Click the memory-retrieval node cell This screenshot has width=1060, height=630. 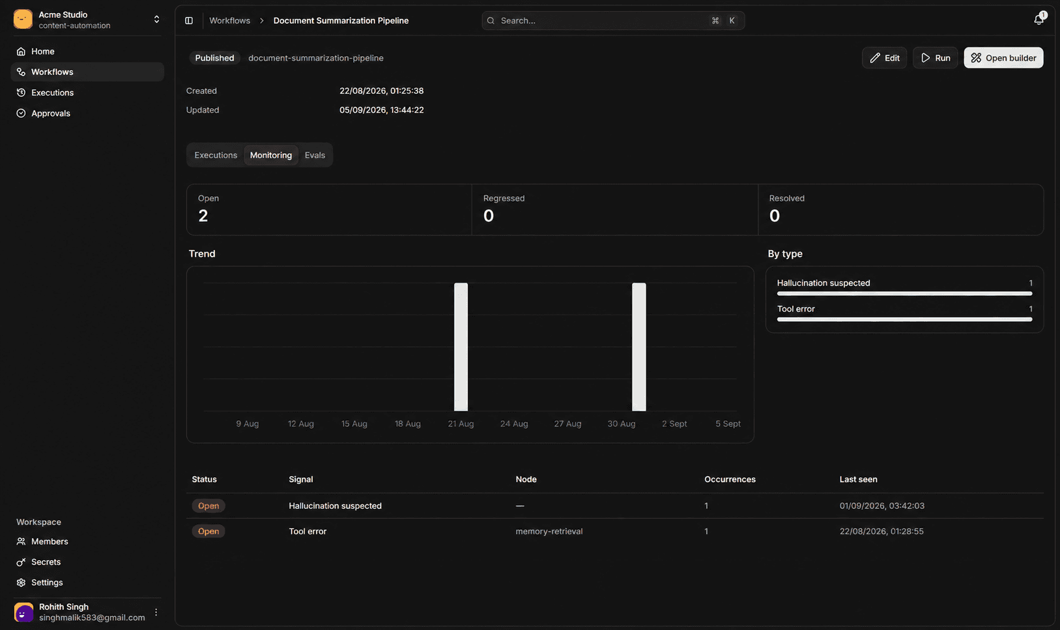point(549,531)
